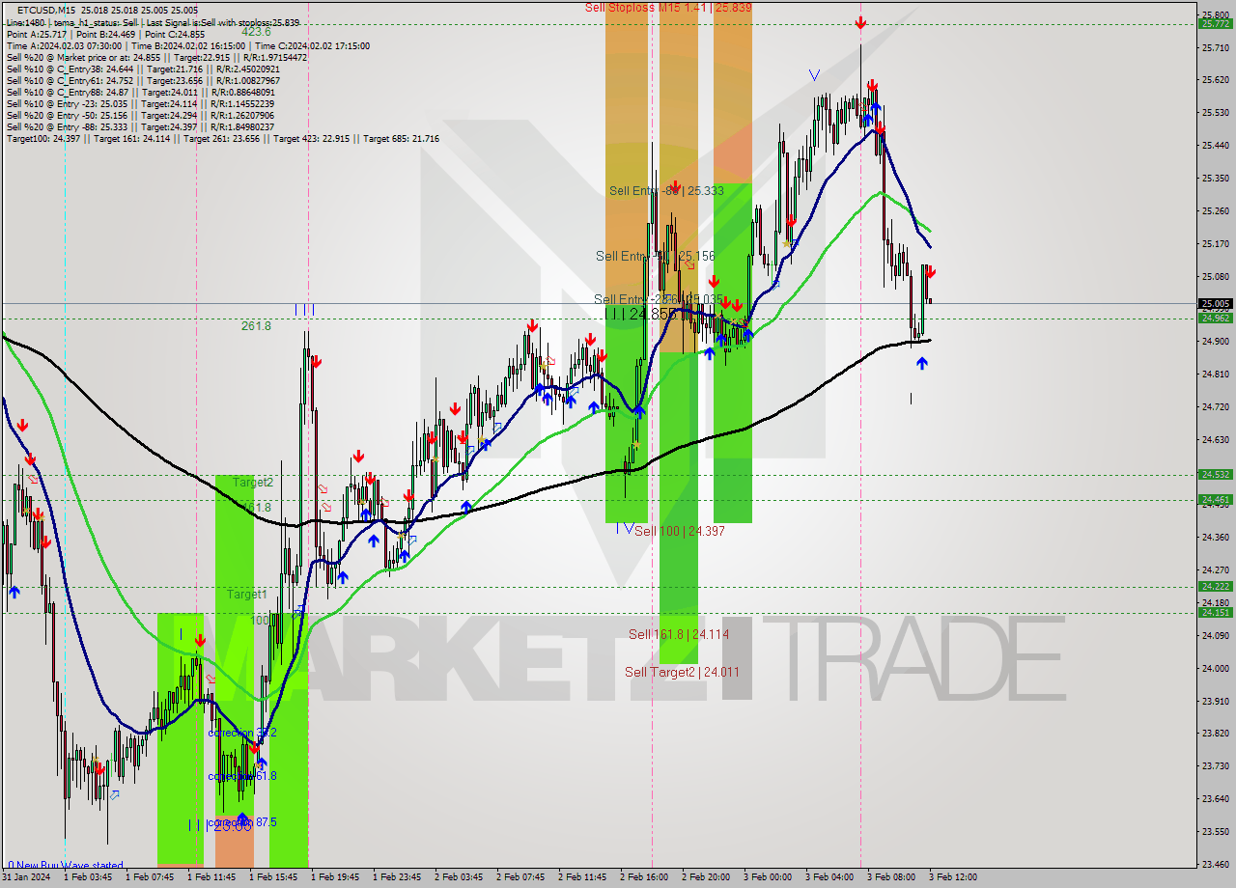Click 'Sell %20 @ Entry -88: 25.333' line
This screenshot has width=1236, height=888.
pos(143,126)
